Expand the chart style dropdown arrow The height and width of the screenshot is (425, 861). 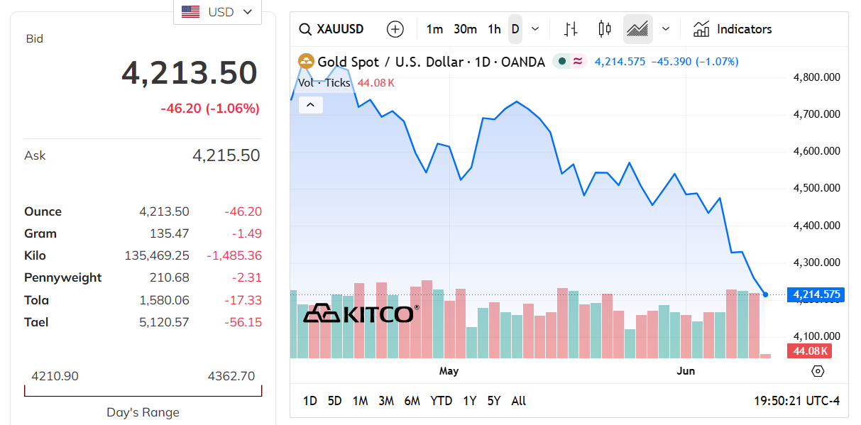[666, 29]
